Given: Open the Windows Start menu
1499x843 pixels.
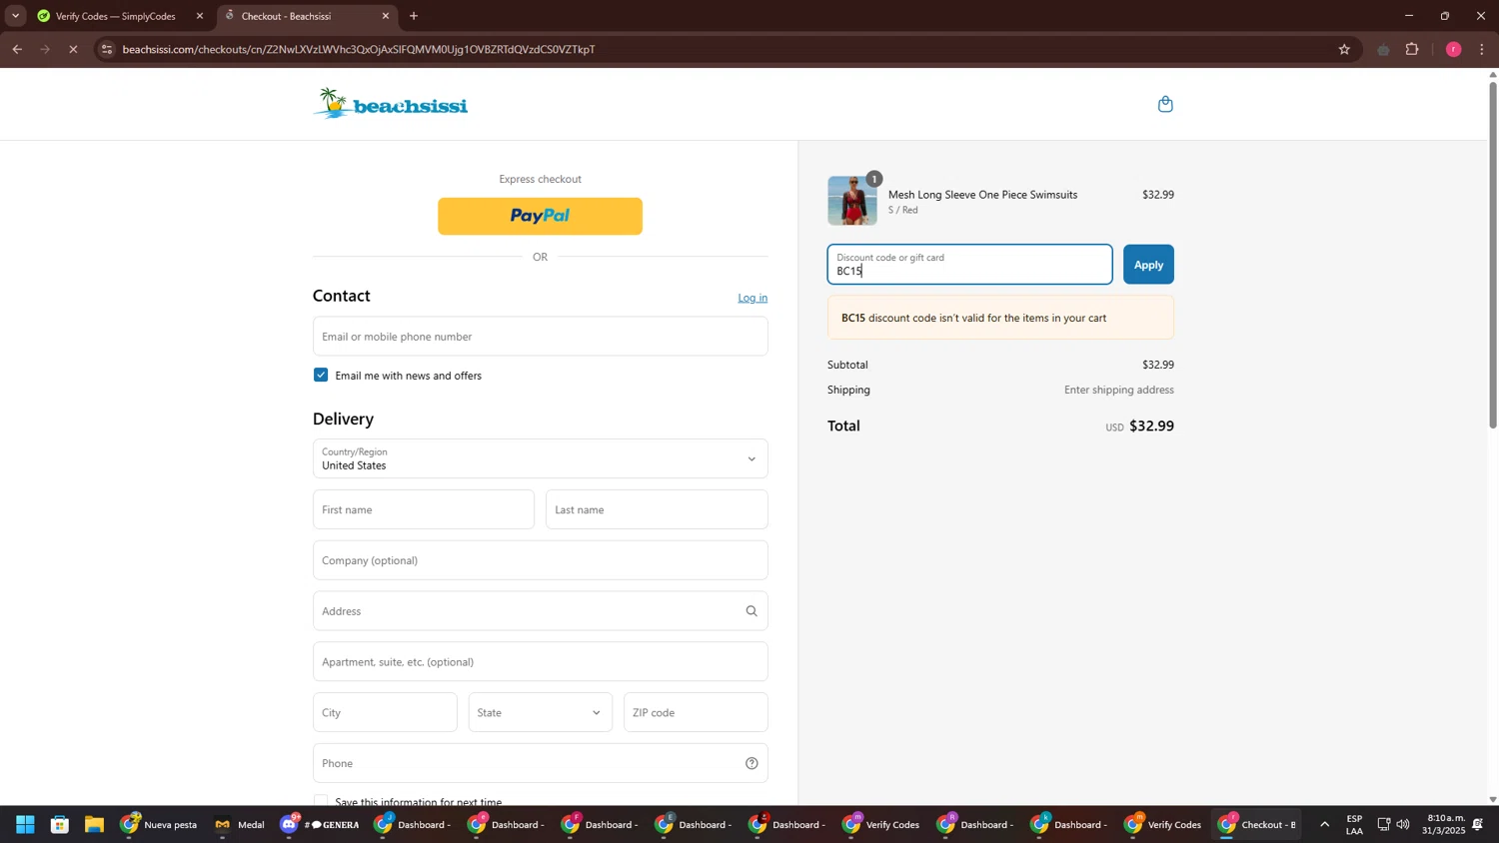Looking at the screenshot, I should (25, 825).
